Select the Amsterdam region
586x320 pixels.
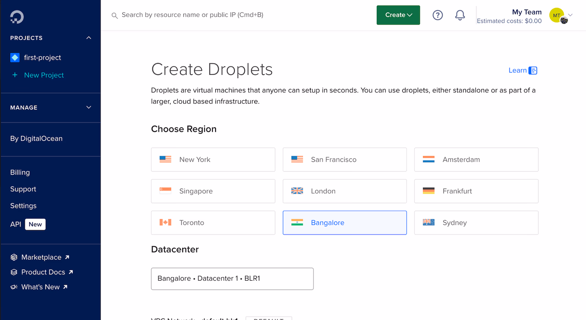coord(476,160)
